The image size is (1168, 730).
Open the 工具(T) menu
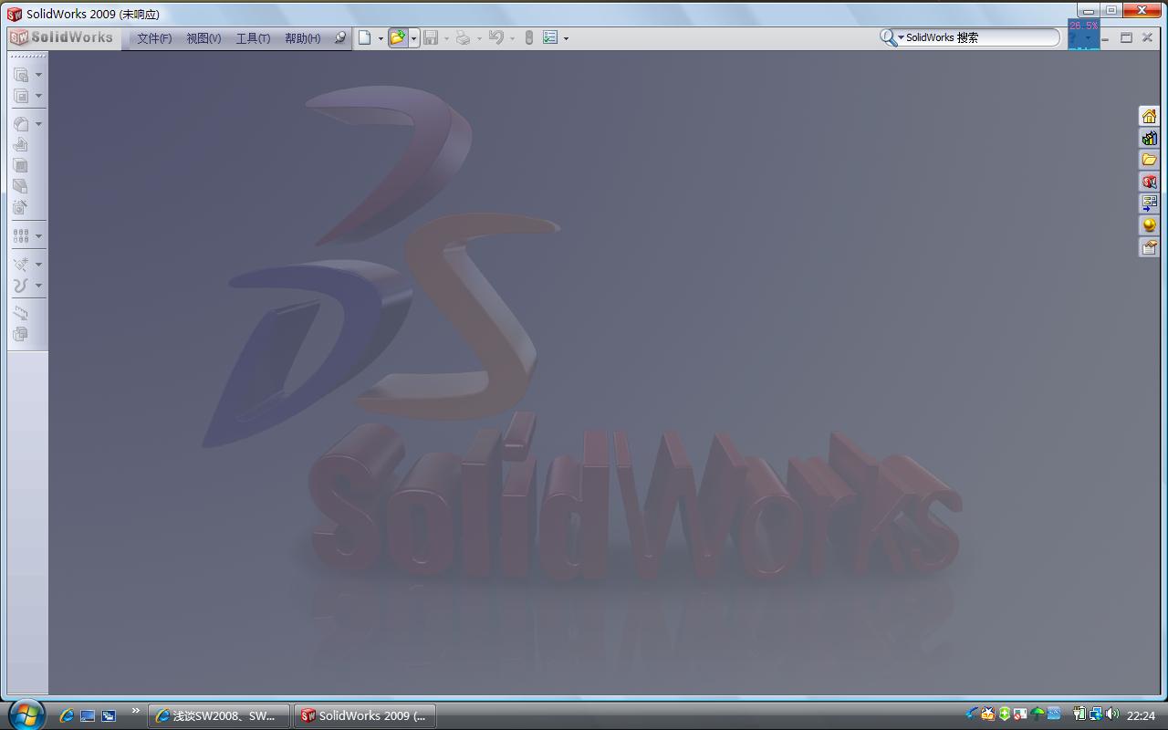click(x=253, y=38)
